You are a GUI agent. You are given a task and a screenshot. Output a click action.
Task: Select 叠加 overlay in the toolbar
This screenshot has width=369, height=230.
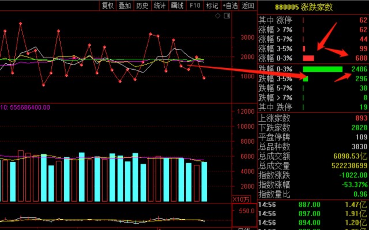(125, 5)
